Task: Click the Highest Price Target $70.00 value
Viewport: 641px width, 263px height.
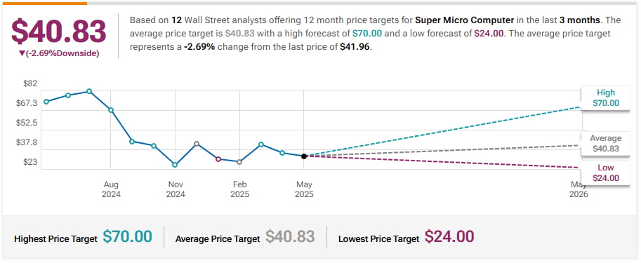Action: tap(128, 236)
